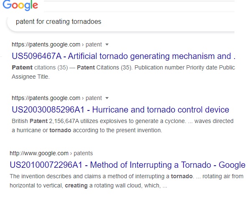The height and width of the screenshot is (200, 252).
Task: Click the Google logo
Action: pos(20,5)
